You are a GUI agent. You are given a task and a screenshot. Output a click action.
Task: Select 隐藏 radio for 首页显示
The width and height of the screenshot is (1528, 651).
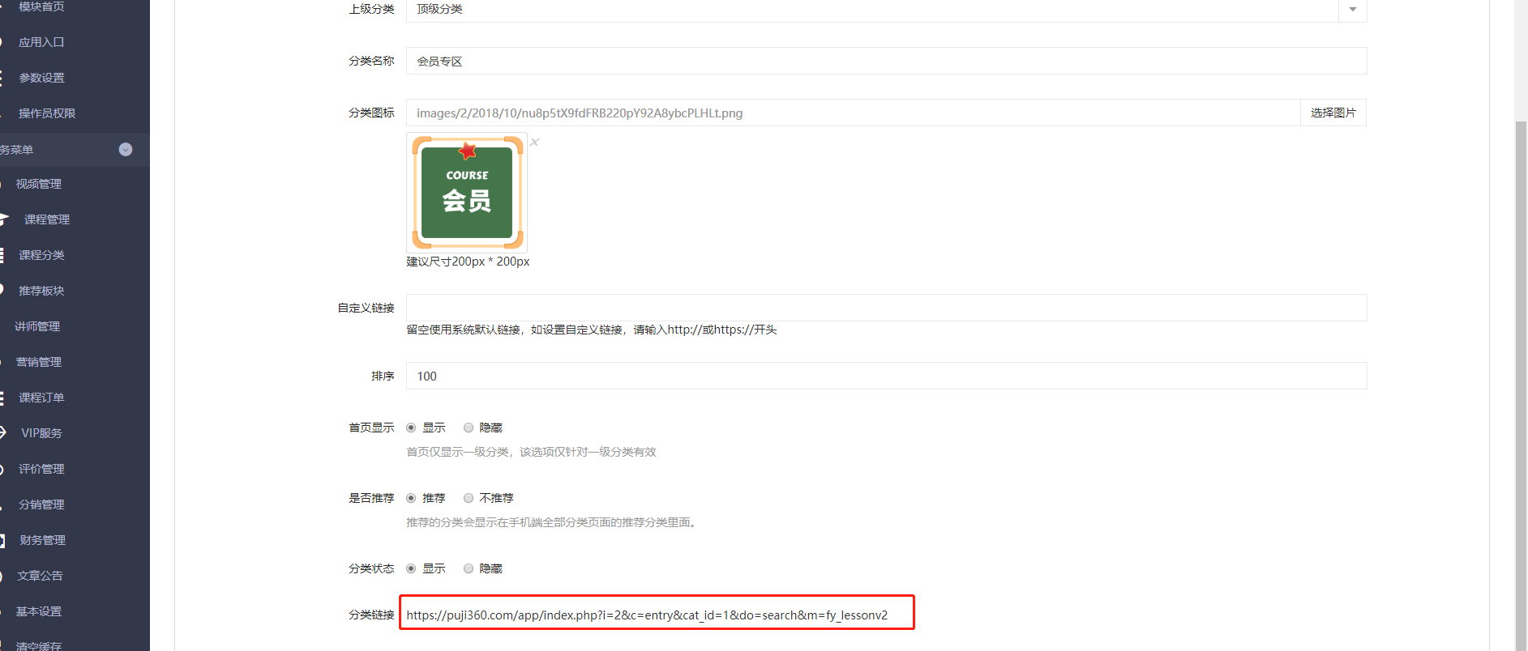[469, 428]
